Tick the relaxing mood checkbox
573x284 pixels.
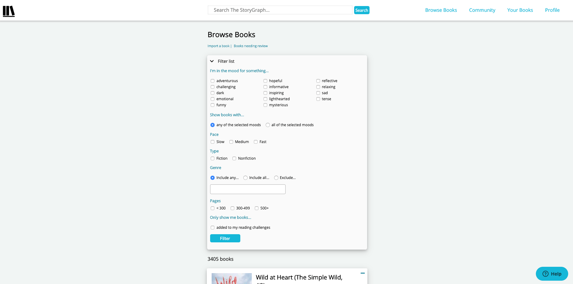click(x=318, y=87)
